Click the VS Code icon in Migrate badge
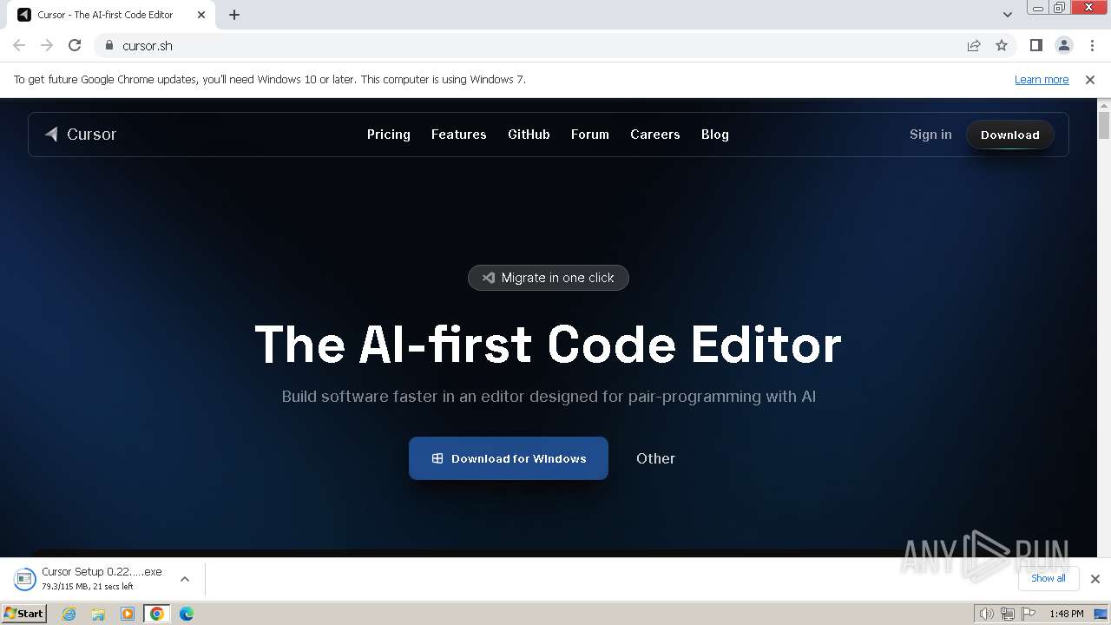Screen dimensions: 1111x625 pyautogui.click(x=489, y=278)
